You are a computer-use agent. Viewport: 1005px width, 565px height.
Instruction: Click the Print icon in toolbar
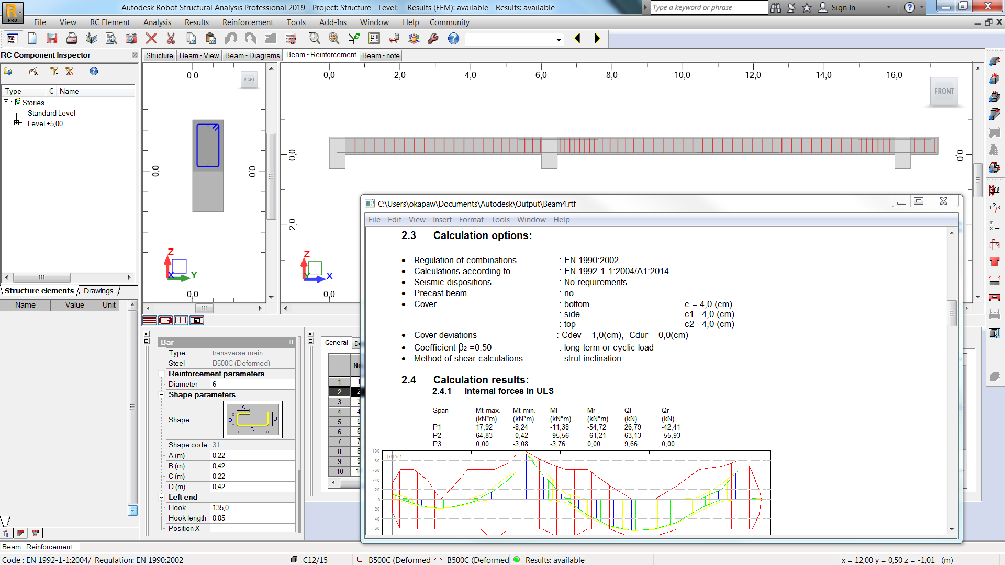coord(72,38)
